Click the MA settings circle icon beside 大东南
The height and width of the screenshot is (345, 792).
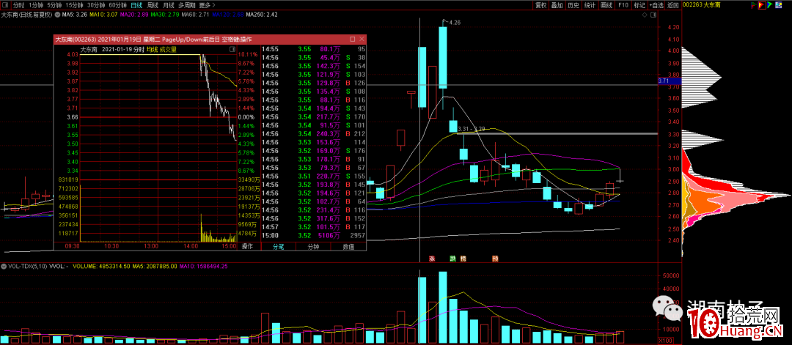point(59,14)
